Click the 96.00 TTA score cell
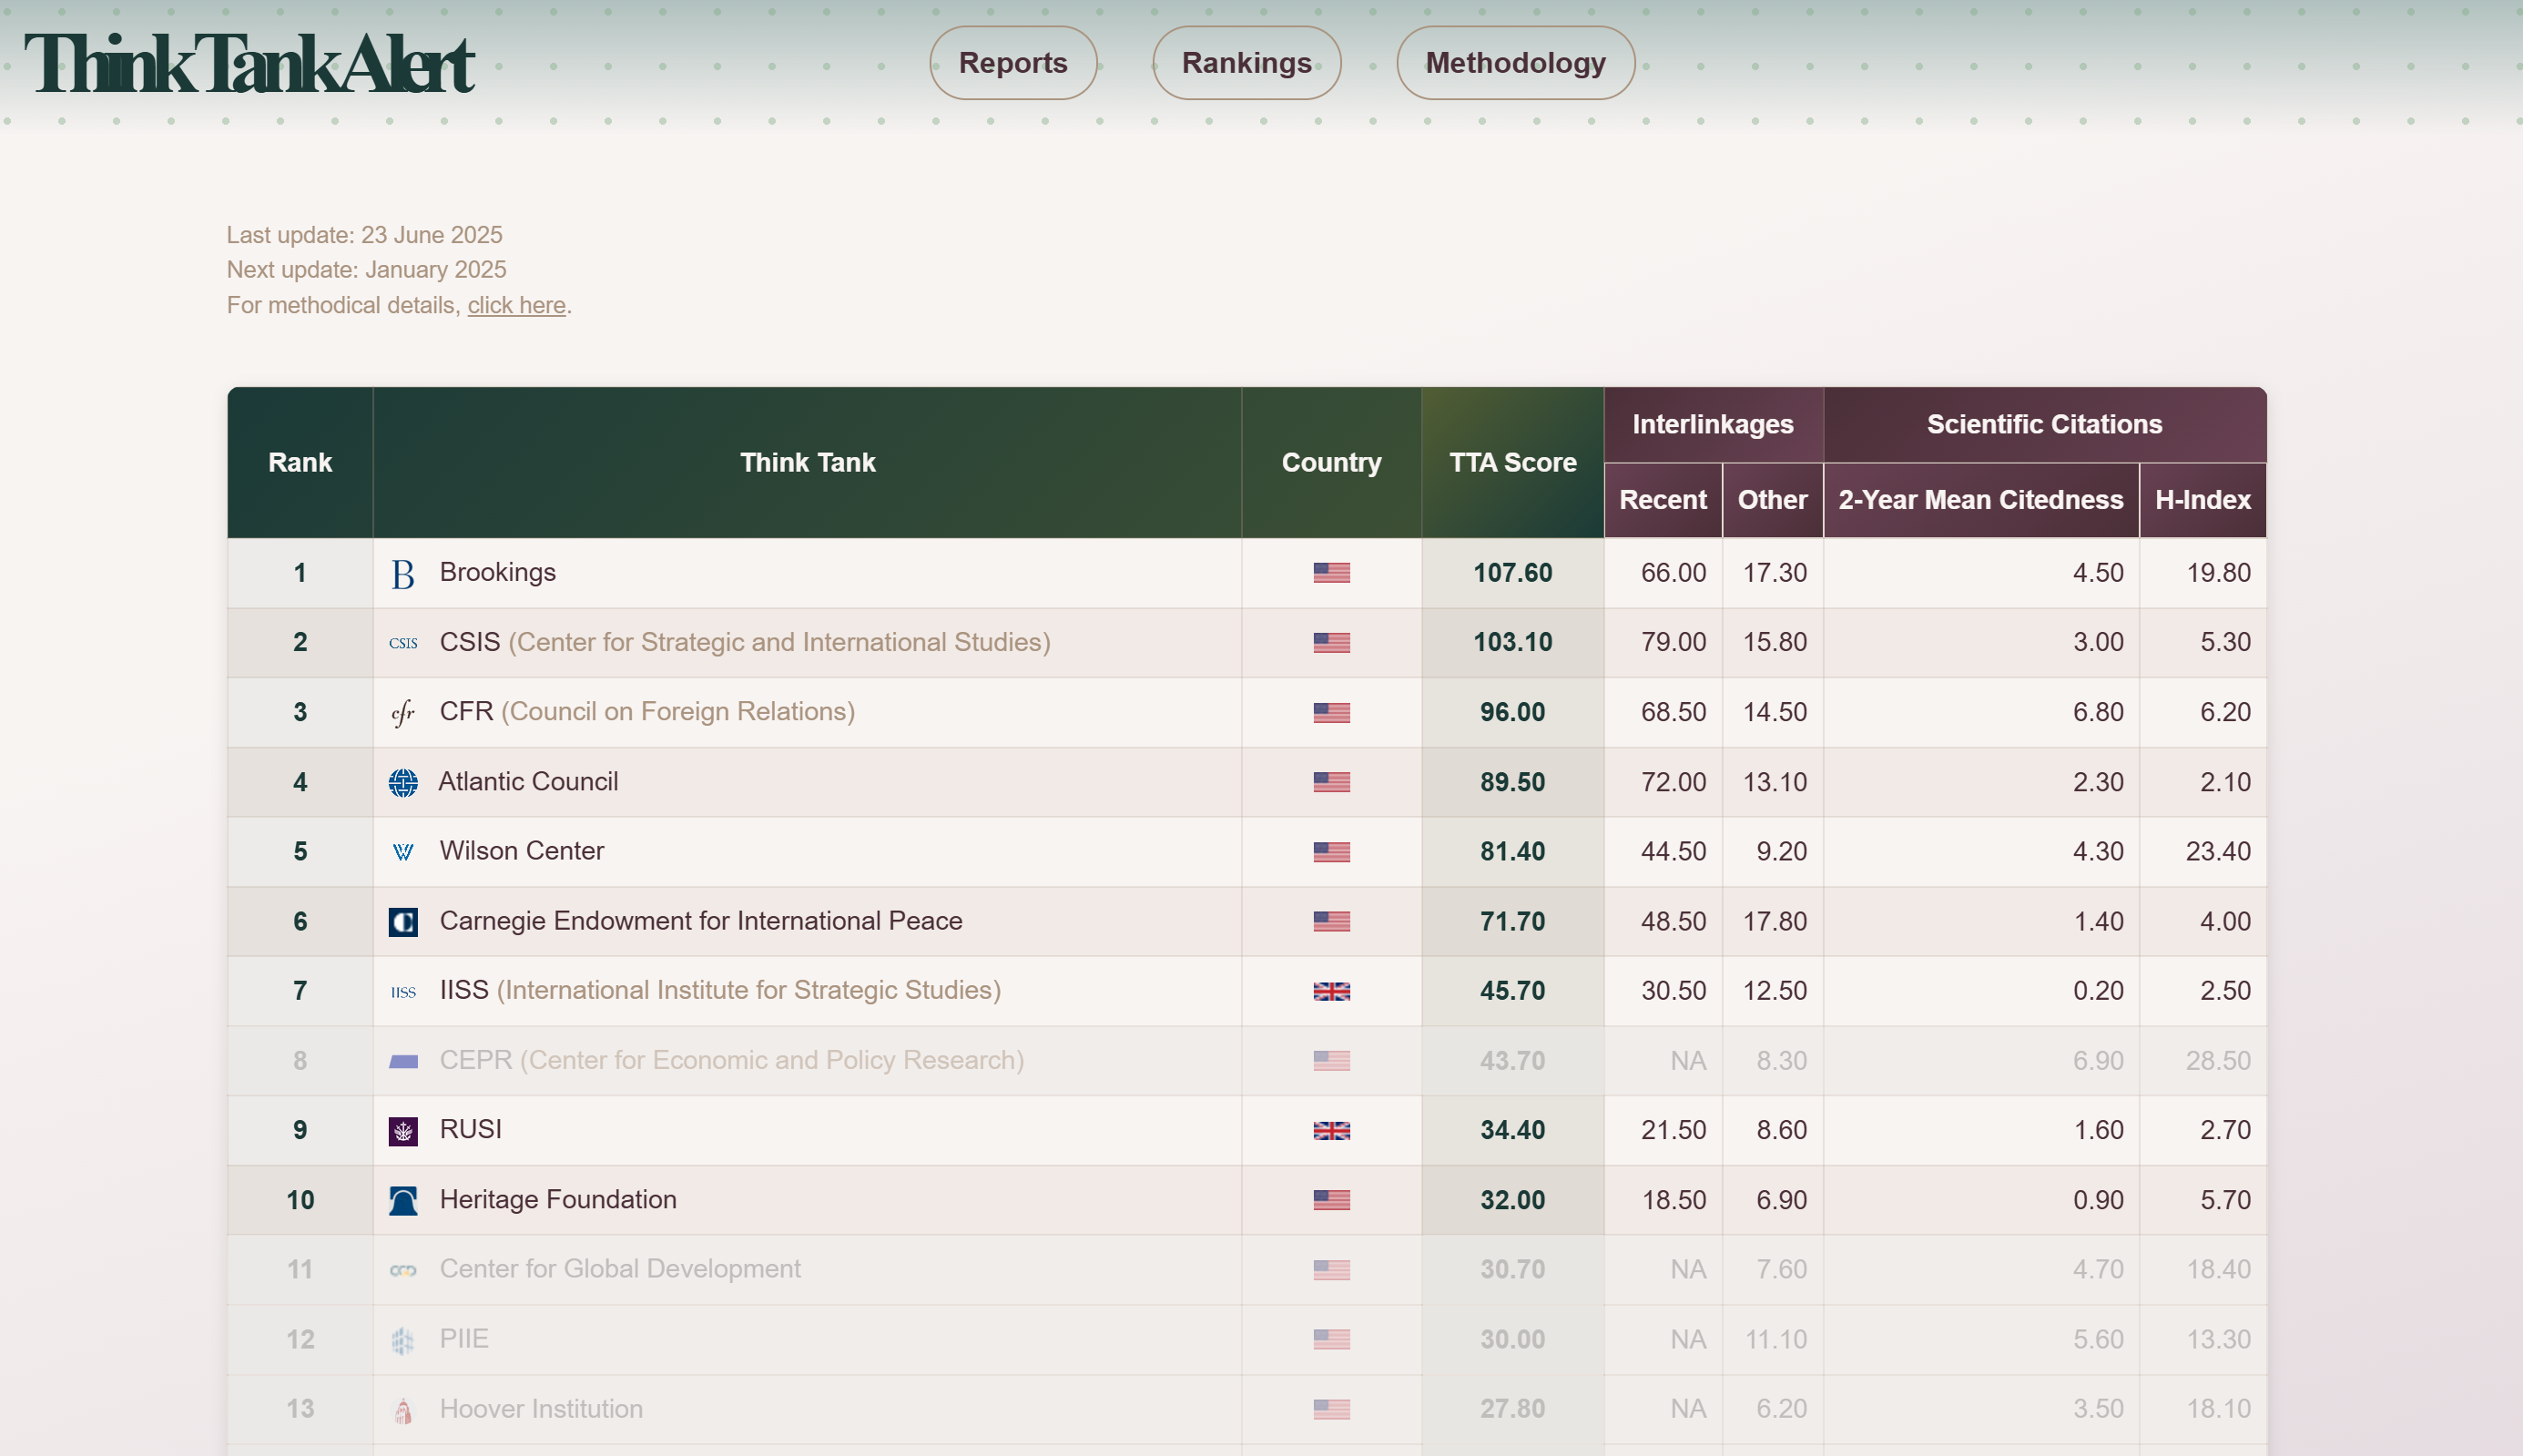 (x=1512, y=712)
